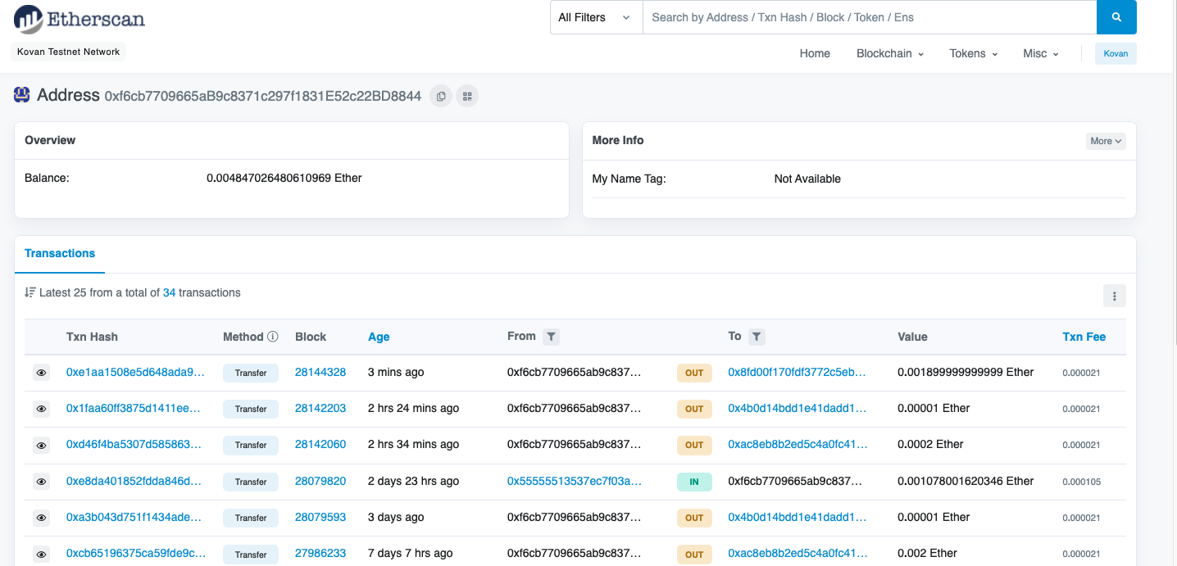Expand the Blockchain menu
The image size is (1177, 566).
pyautogui.click(x=890, y=53)
